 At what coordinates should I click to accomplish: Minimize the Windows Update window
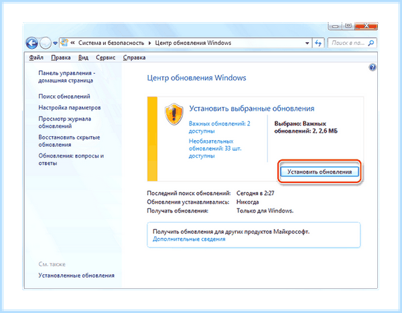(336, 26)
